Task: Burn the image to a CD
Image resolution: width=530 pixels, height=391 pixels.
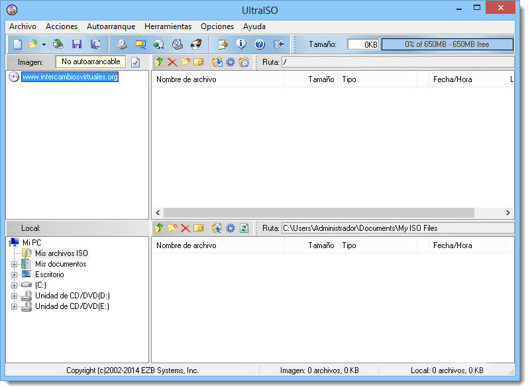Action: pyautogui.click(x=195, y=44)
